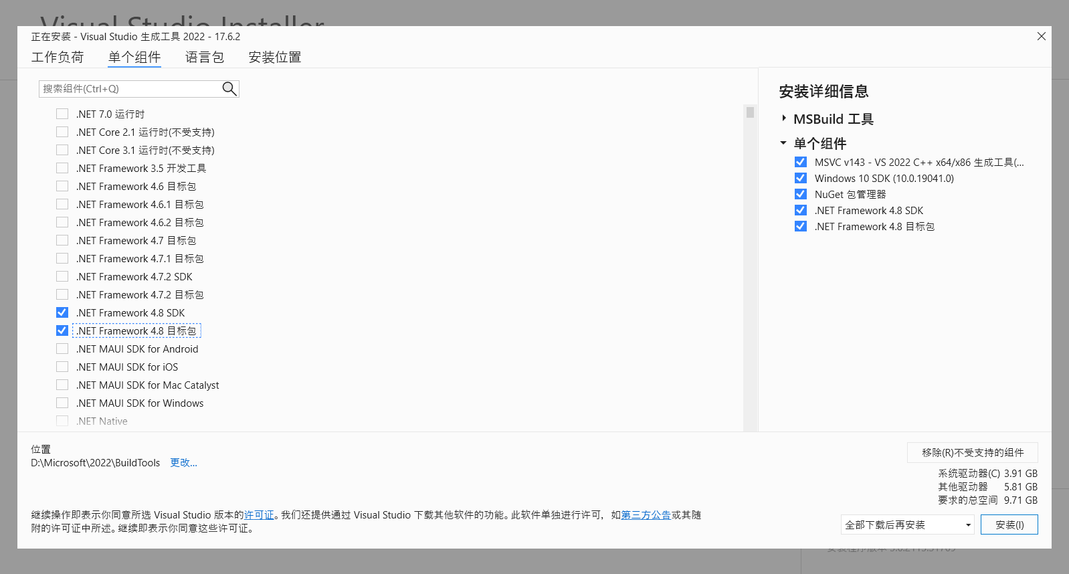Viewport: 1069px width, 574px height.
Task: Uncheck .NET Framework 4.8 SDK in list
Action: click(x=62, y=312)
